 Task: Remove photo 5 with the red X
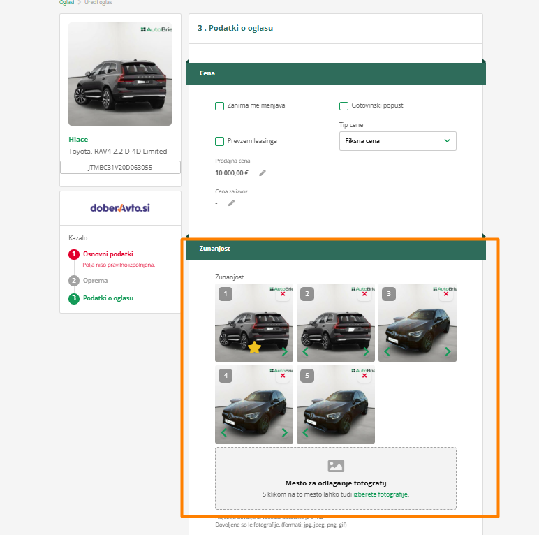(x=364, y=376)
